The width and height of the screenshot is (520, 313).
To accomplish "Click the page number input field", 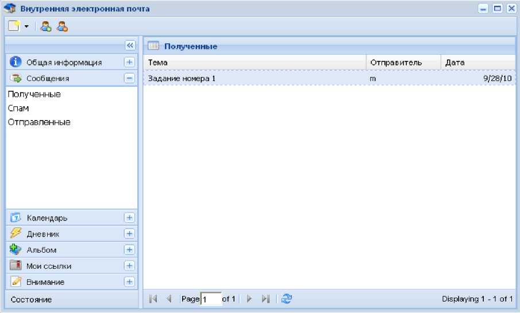I will coord(211,299).
